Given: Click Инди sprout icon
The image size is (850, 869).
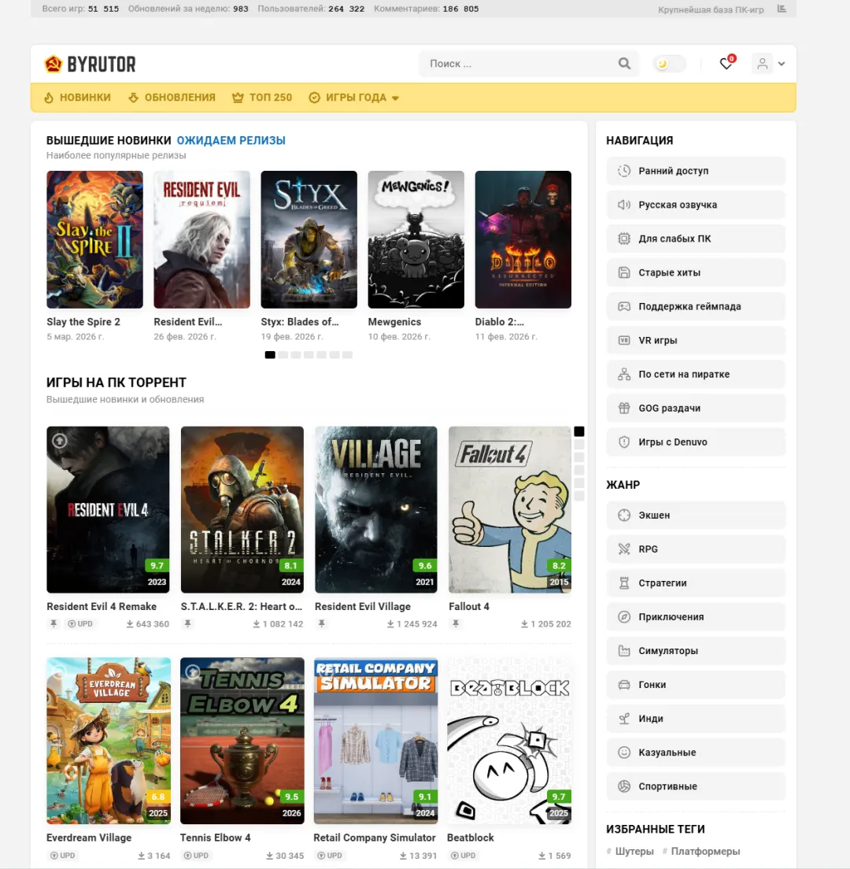Looking at the screenshot, I should pyautogui.click(x=624, y=718).
